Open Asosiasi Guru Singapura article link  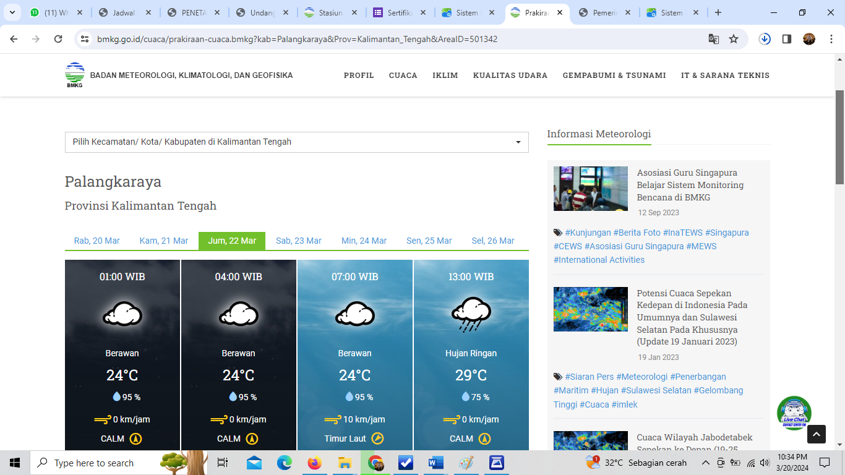click(690, 185)
